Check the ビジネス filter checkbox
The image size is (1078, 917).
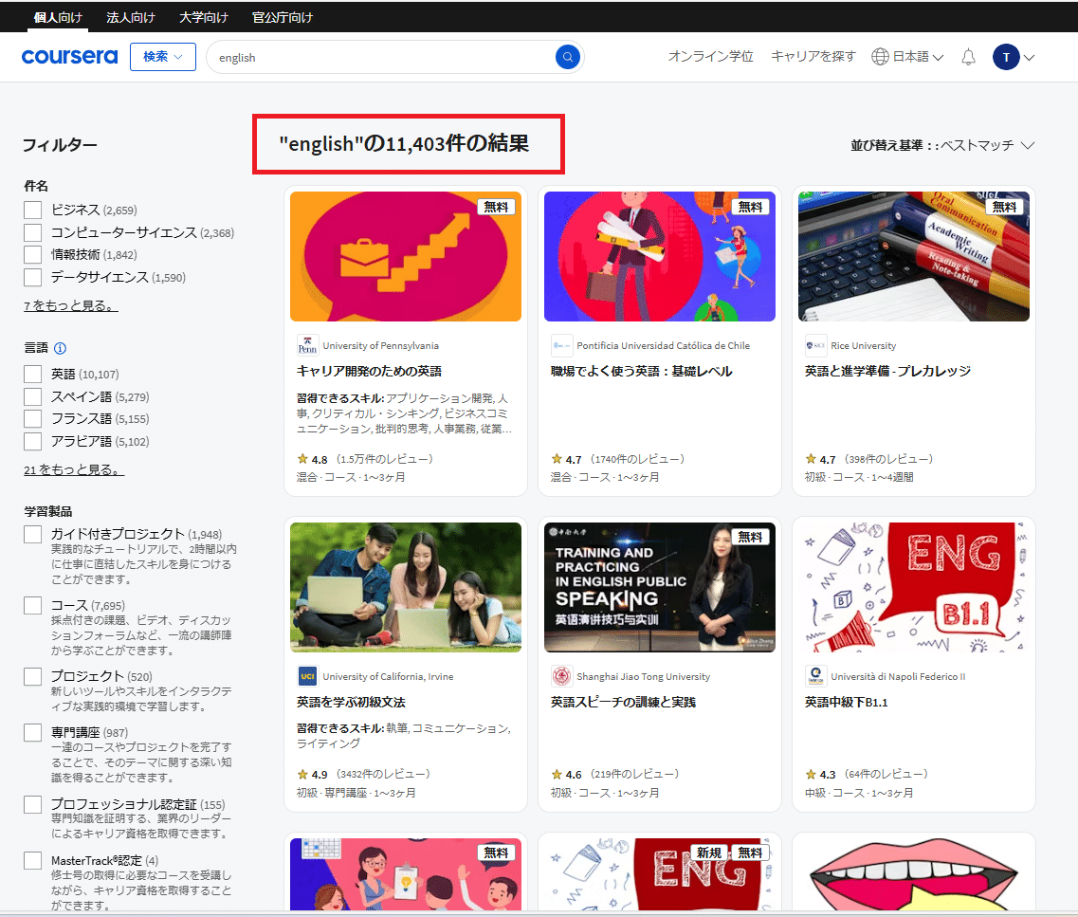pyautogui.click(x=32, y=210)
